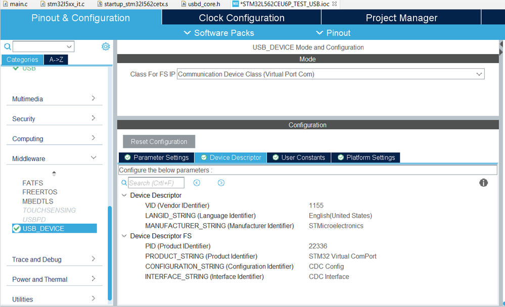
Task: Click the MX icon on ioc tab
Action: 236,4
